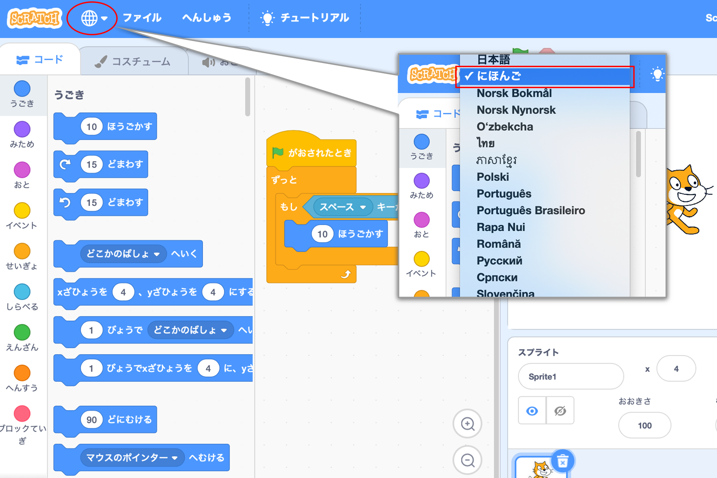Open the えんざん (Operators) block category
717x478 pixels.
(x=22, y=338)
